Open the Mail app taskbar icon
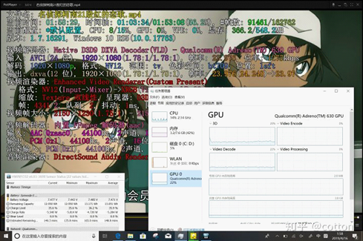The height and width of the screenshot is (241, 363). point(168,236)
